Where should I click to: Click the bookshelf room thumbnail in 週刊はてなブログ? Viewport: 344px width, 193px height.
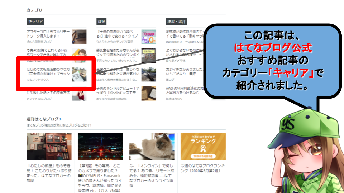49,147
